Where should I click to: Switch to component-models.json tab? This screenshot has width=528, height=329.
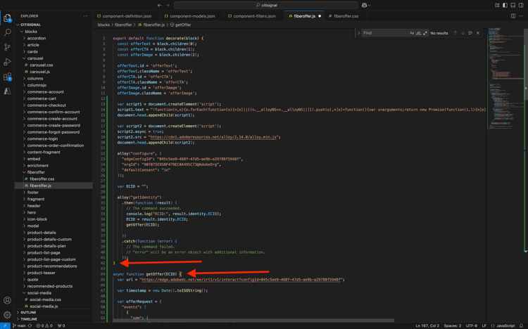192,15
